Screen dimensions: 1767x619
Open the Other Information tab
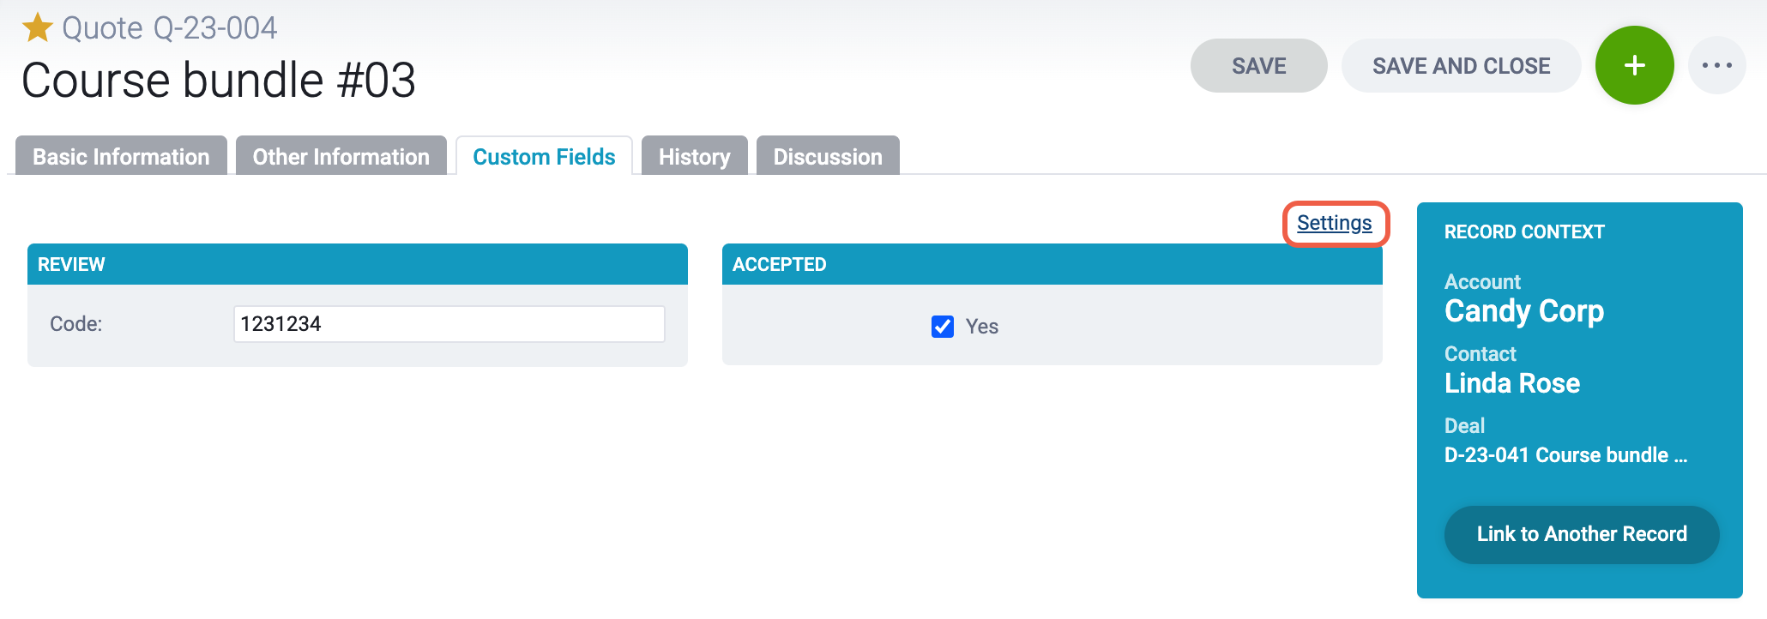[341, 156]
